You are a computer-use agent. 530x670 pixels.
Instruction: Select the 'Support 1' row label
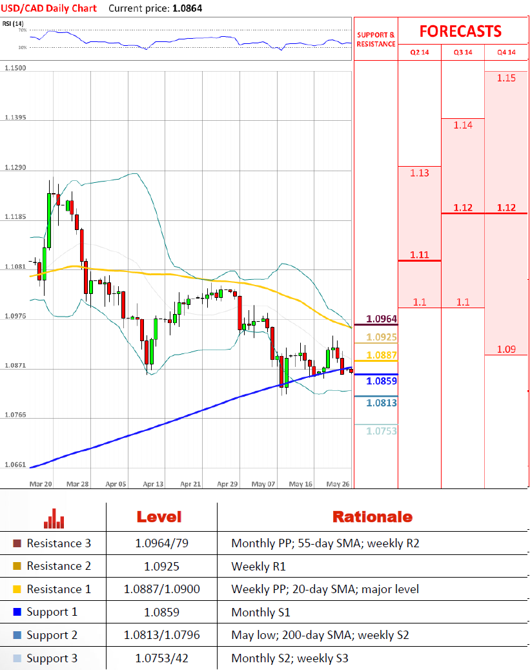tap(52, 612)
